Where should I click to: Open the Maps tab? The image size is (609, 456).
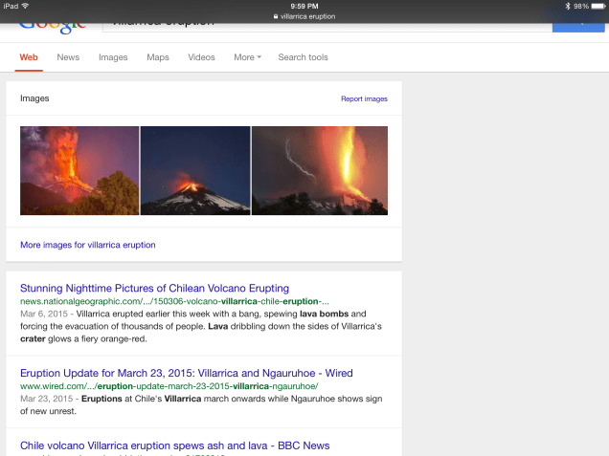(158, 57)
